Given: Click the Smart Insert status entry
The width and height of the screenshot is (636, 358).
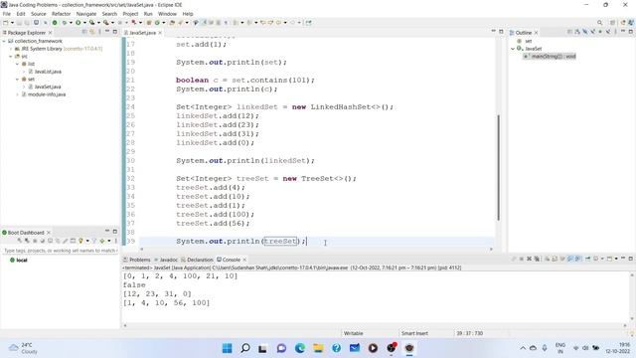Looking at the screenshot, I should [x=414, y=333].
